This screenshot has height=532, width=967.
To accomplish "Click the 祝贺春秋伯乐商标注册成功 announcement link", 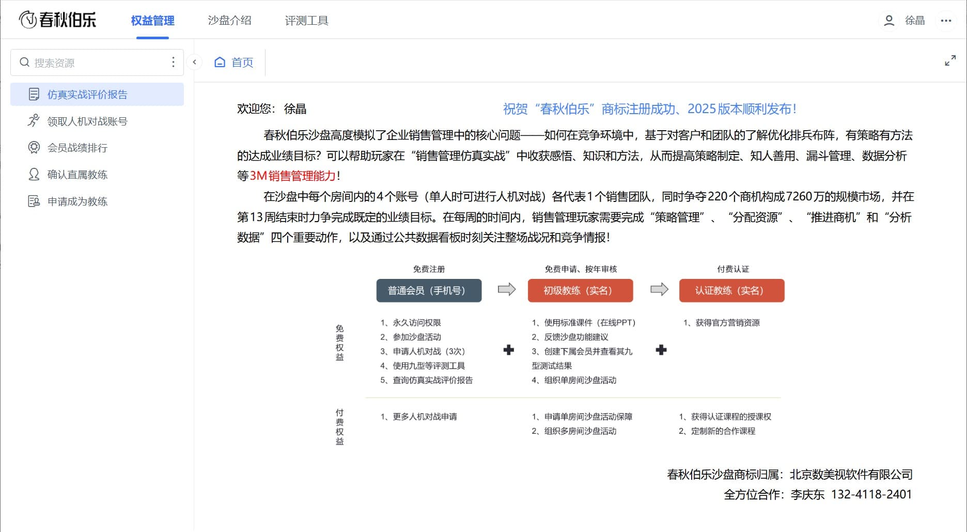I will tap(650, 109).
